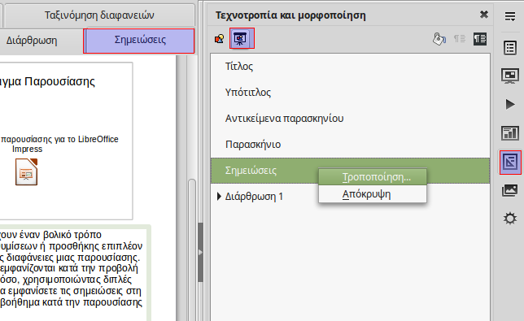The height and width of the screenshot is (321, 524).
Task: Switch to the Ταξινόμηση διαφανειών tab
Action: (99, 15)
